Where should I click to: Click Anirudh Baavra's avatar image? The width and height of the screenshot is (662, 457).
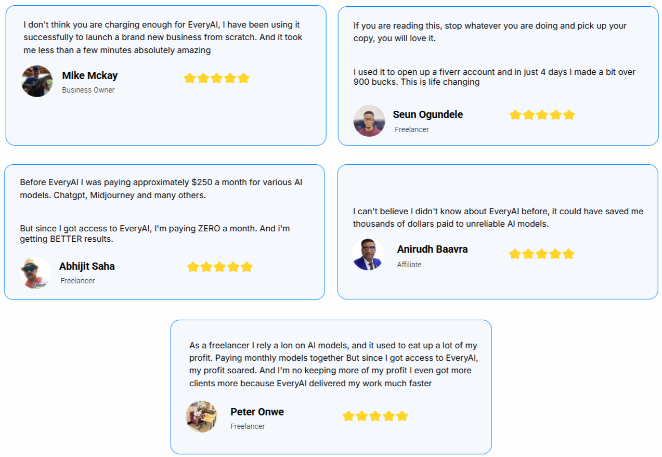(368, 255)
